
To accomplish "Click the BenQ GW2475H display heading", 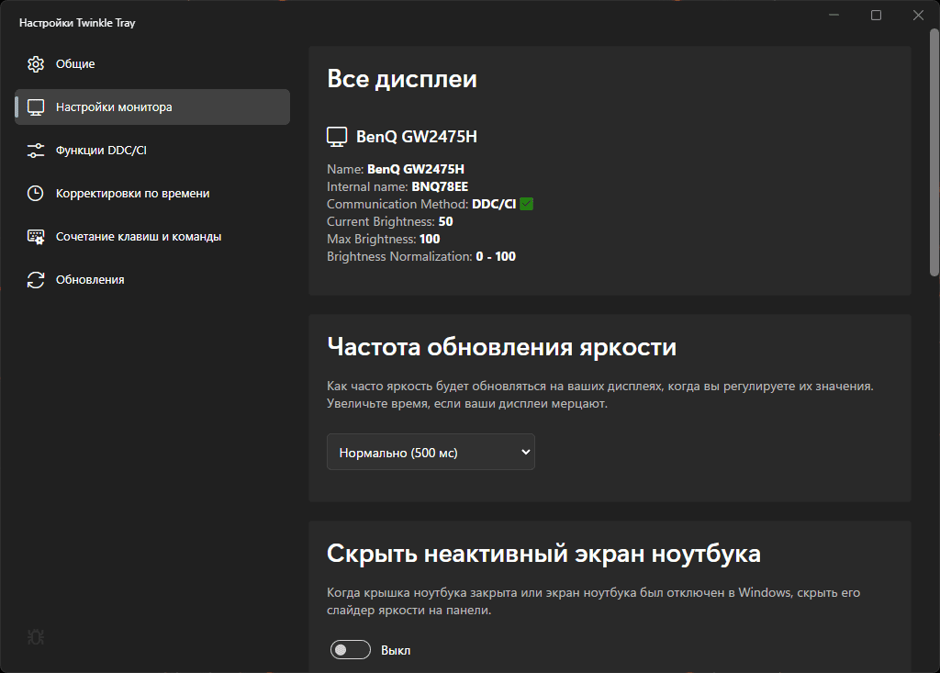I will 417,137.
